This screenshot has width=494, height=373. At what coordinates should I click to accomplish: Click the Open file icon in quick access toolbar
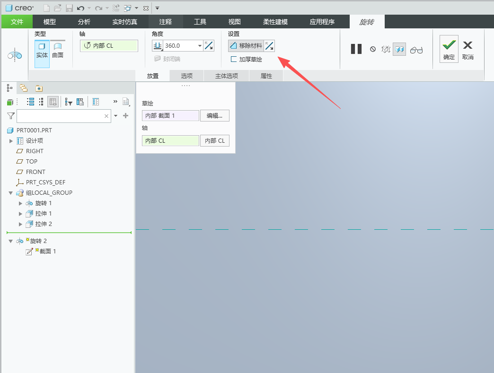[58, 8]
